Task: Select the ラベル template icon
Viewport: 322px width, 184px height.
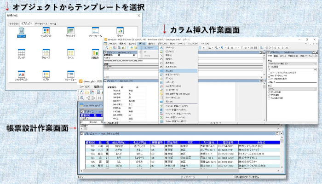Action: (70, 53)
